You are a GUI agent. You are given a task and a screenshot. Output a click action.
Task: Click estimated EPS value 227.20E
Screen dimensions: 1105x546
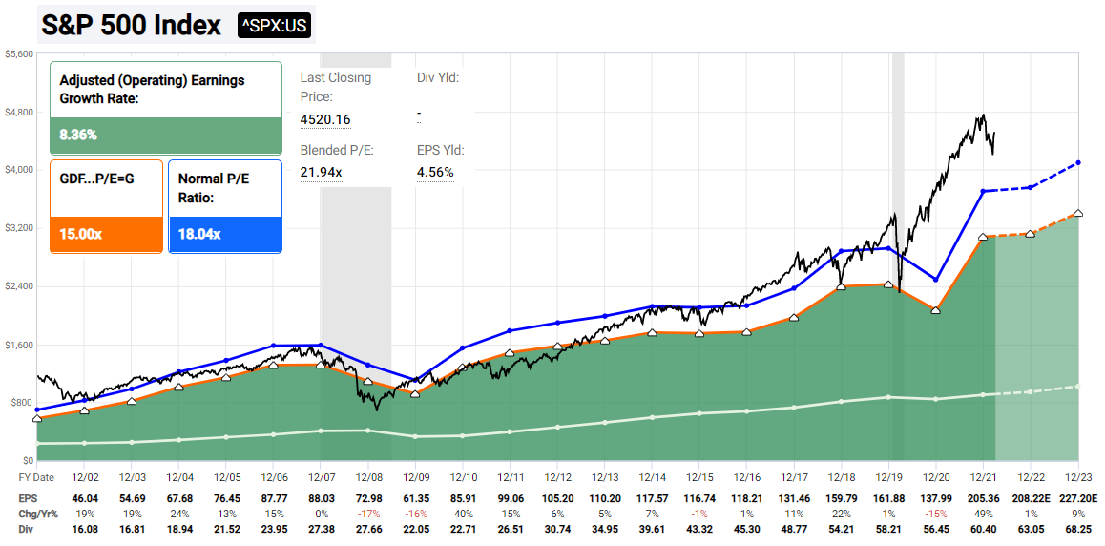pyautogui.click(x=1077, y=498)
